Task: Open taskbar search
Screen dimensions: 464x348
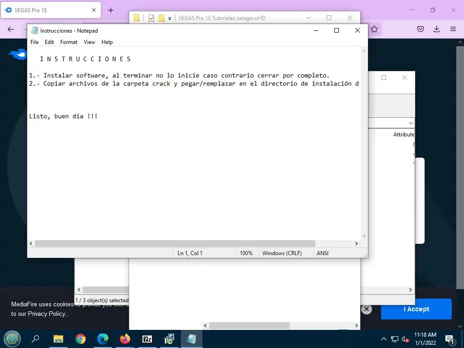Action: (x=35, y=339)
